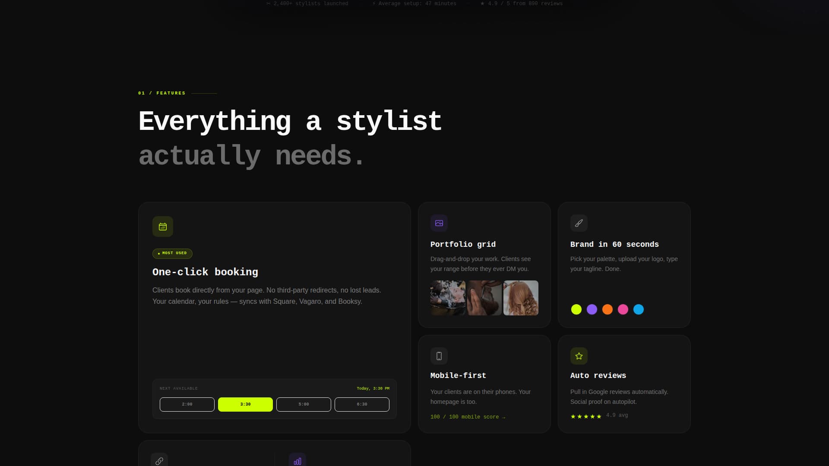Viewport: 829px width, 466px height.
Task: Click the Brand in 60 seconds heading
Action: click(614, 244)
